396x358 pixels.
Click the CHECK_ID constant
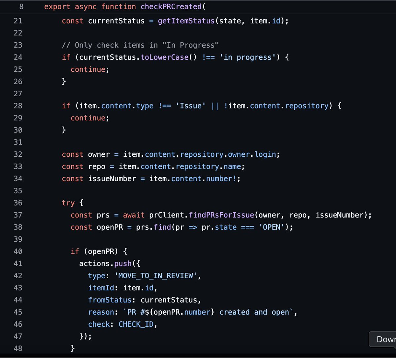pos(136,325)
